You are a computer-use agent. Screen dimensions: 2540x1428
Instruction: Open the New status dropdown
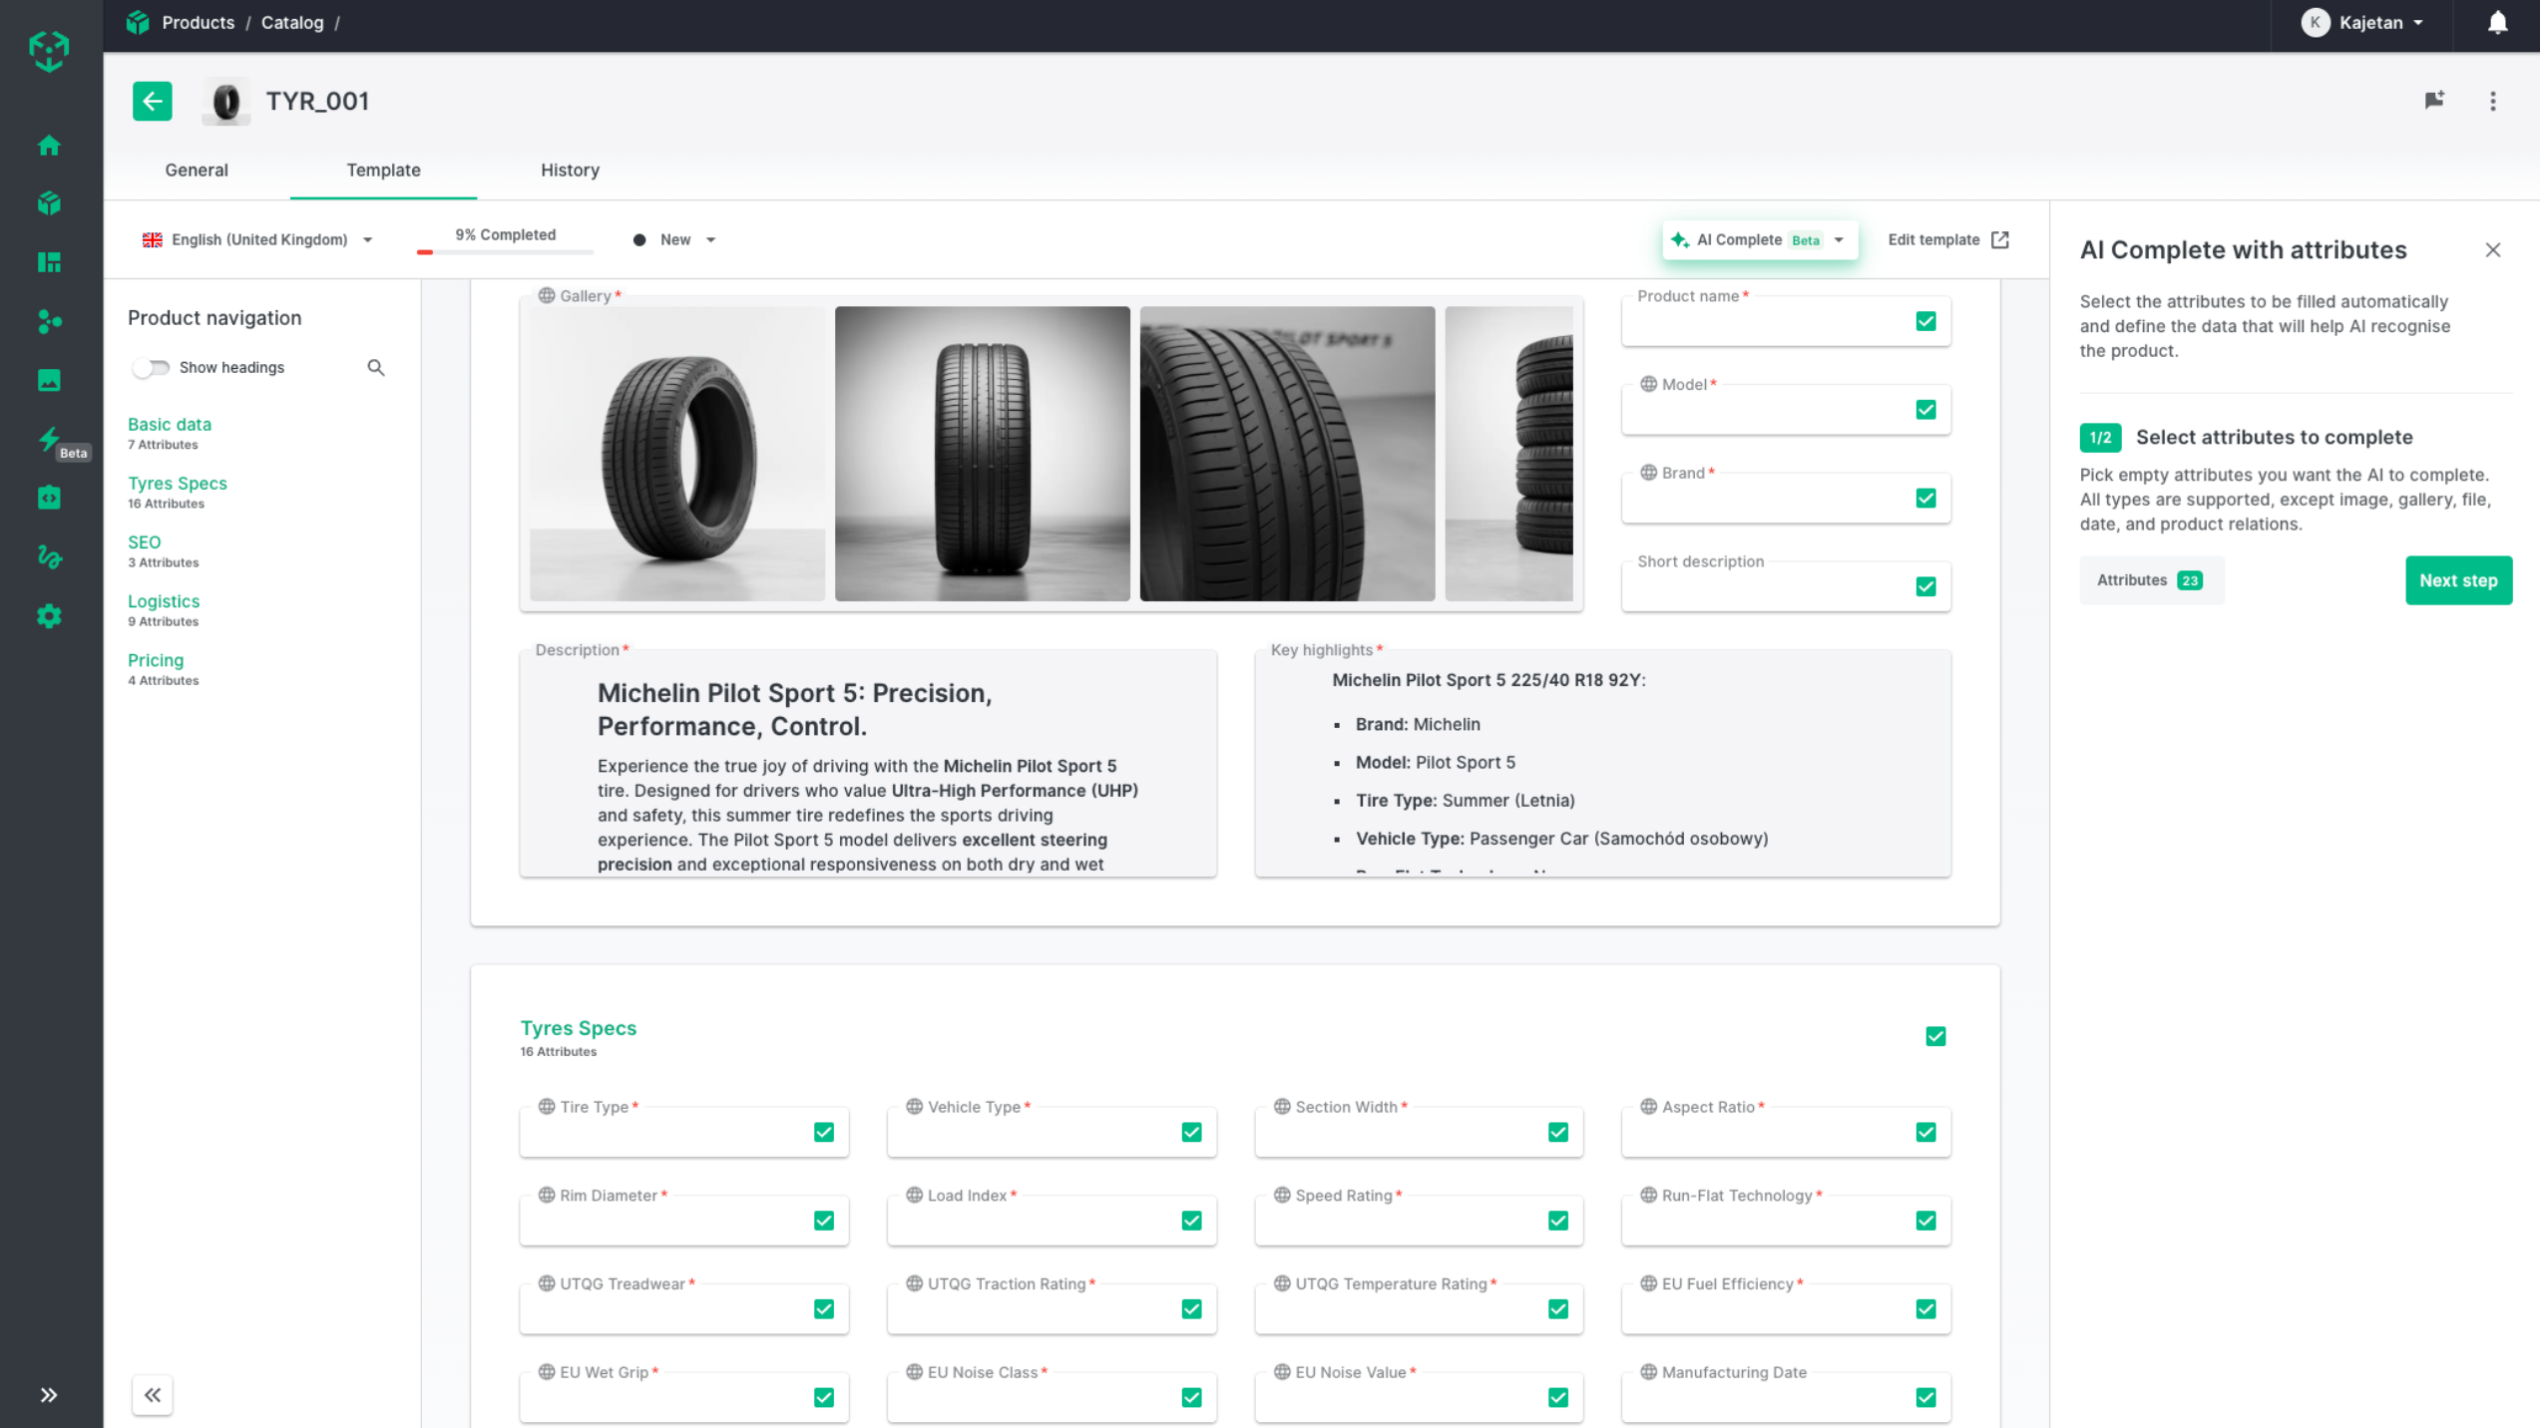[x=676, y=240]
